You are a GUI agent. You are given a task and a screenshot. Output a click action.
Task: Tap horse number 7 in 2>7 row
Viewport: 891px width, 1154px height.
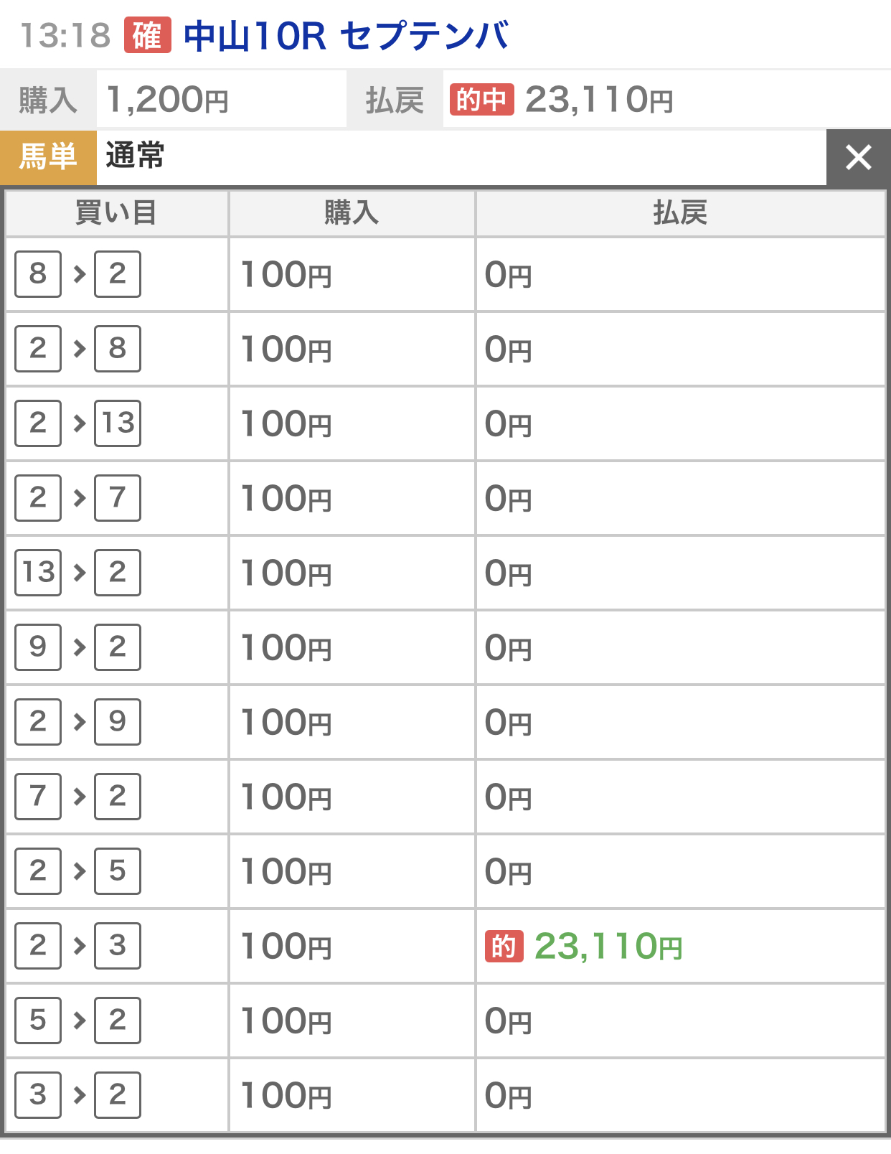[x=118, y=498]
